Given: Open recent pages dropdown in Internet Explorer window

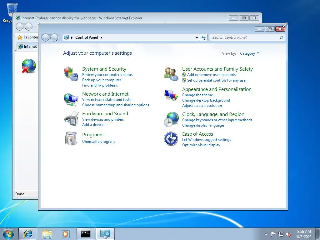Looking at the screenshot, I should pyautogui.click(x=35, y=27).
